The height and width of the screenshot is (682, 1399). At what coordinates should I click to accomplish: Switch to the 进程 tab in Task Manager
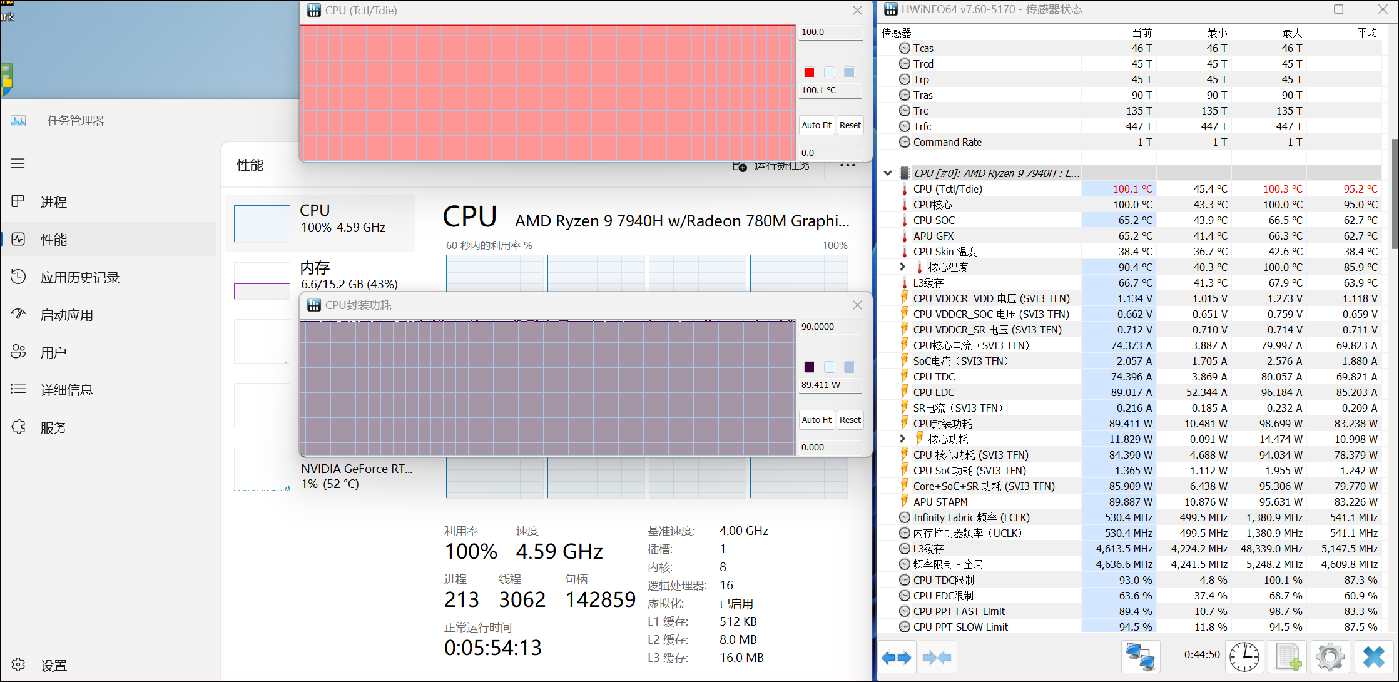click(x=53, y=202)
